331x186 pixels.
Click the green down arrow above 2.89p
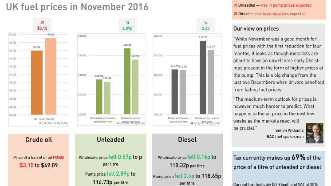pyautogui.click(x=127, y=23)
